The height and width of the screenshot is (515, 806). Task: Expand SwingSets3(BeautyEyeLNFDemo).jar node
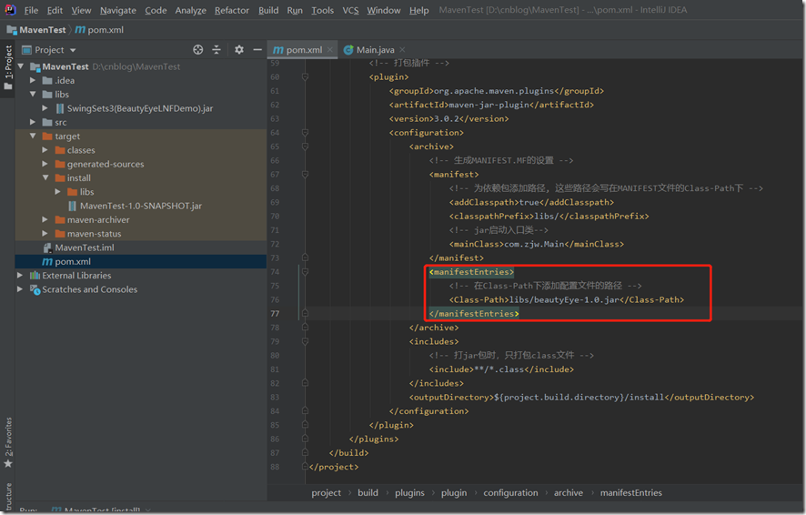click(x=45, y=108)
